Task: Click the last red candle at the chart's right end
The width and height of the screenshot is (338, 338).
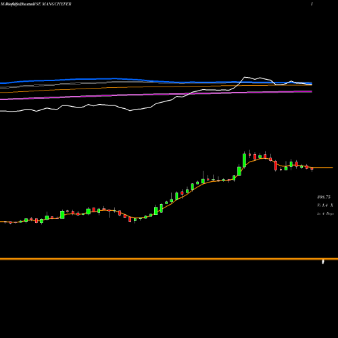Action: pos(312,169)
